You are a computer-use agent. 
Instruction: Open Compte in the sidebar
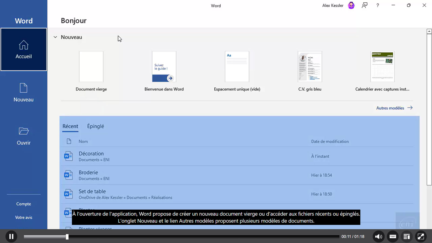coord(23,204)
